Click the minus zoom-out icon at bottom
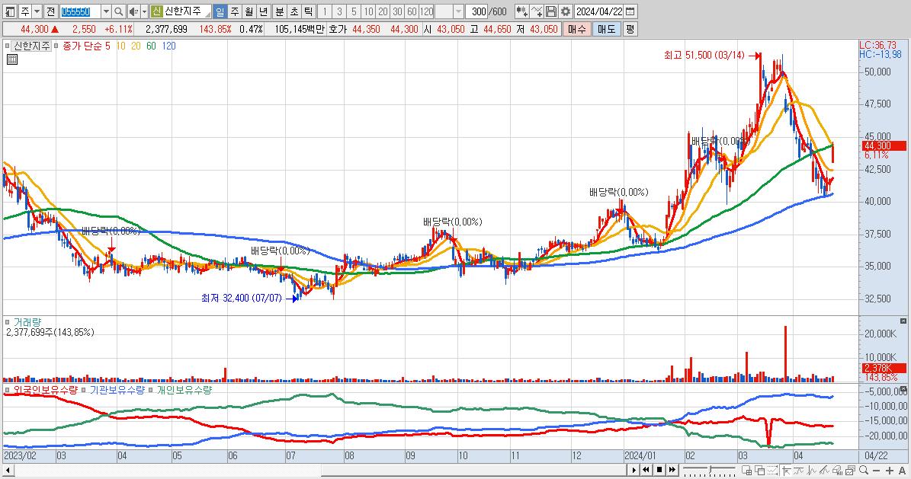 tap(877, 471)
